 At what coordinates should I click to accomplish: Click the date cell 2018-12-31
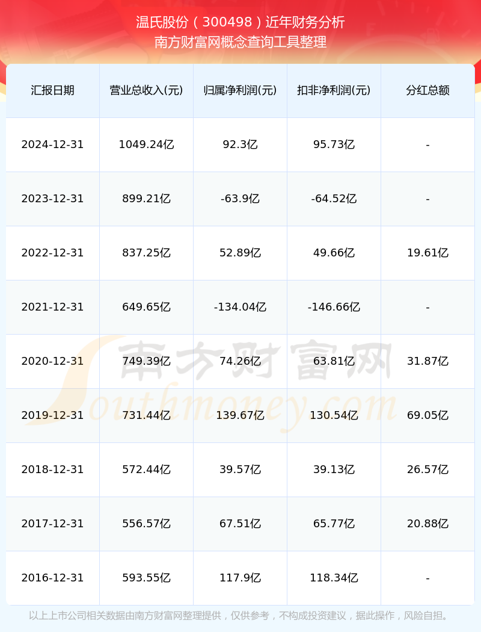tap(53, 469)
